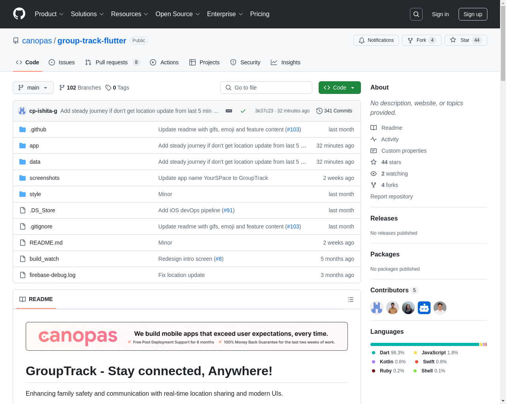506x404 pixels.
Task: Click the repository icon beside canopas
Action: (16, 41)
